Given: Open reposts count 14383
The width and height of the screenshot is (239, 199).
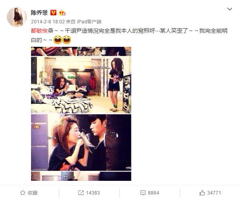Looking at the screenshot, I should [93, 193].
